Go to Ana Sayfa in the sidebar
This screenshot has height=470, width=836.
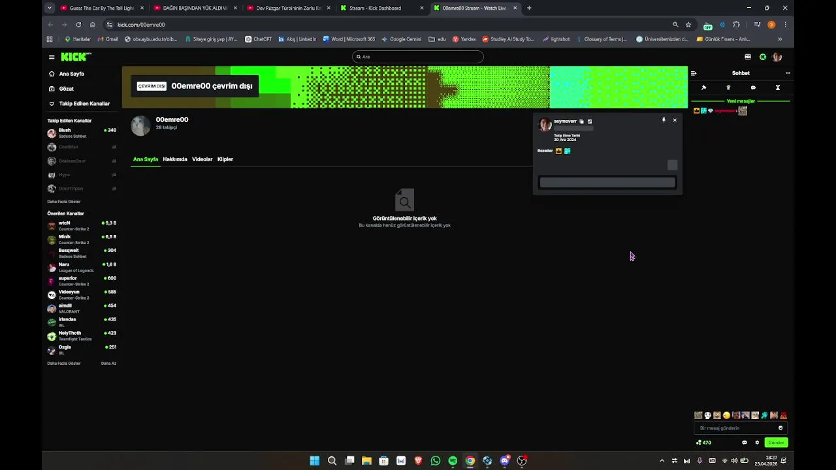tap(67, 74)
